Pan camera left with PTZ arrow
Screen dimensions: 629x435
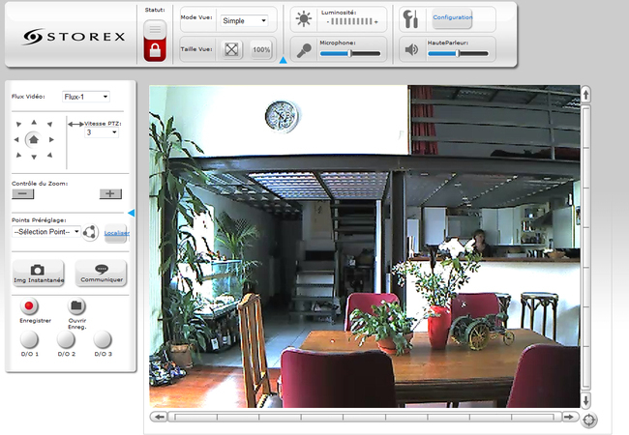click(x=16, y=139)
